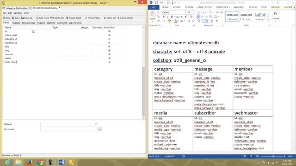
Task: Undo from Word quick access toolbar
Action: pos(161,3)
